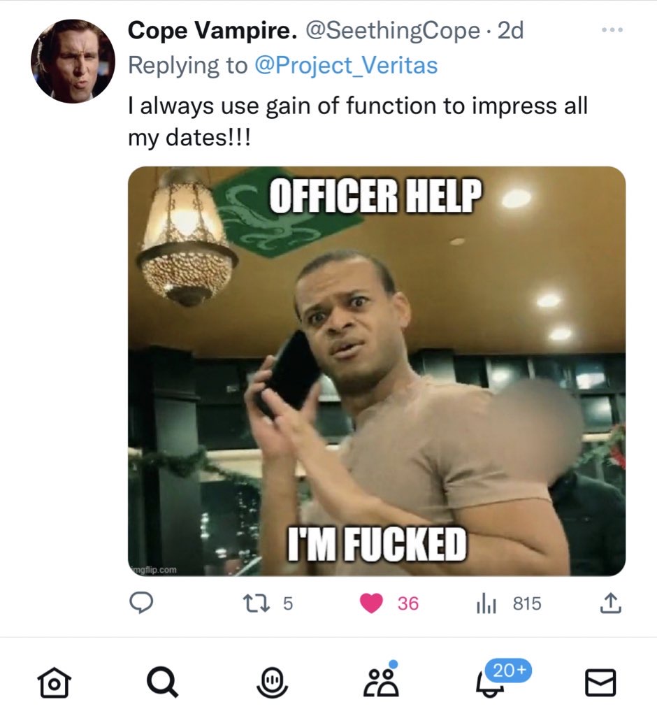The height and width of the screenshot is (716, 657).
Task: Toggle the pink like heart
Action: pos(372,603)
